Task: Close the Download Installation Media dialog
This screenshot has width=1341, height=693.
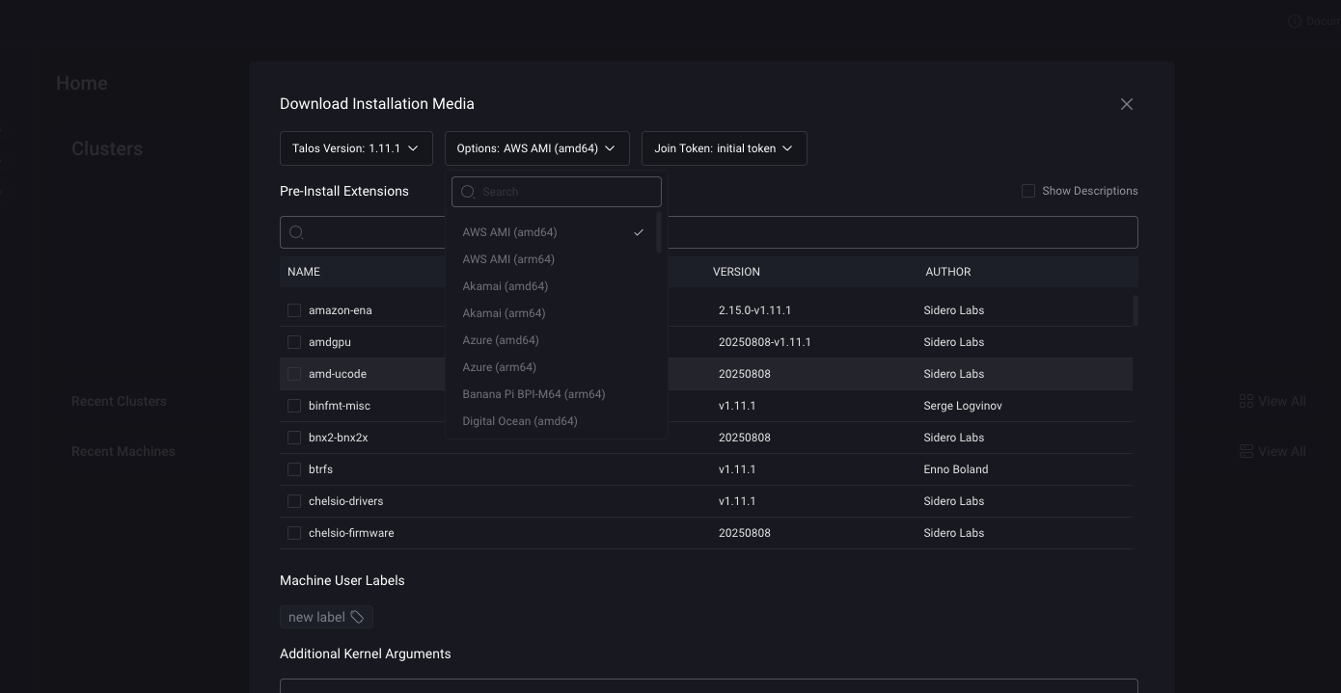Action: pyautogui.click(x=1126, y=104)
